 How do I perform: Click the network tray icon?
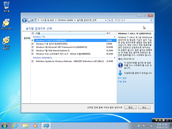tap(148, 126)
